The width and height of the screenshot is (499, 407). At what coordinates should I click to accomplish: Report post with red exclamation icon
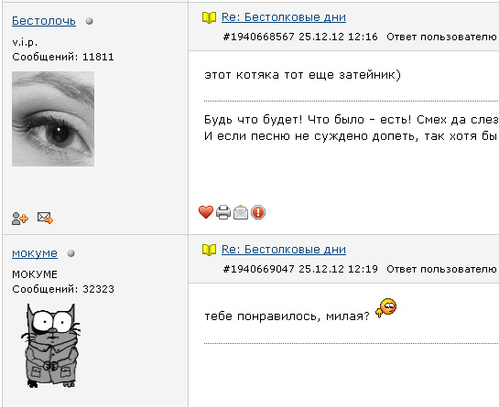(x=258, y=212)
